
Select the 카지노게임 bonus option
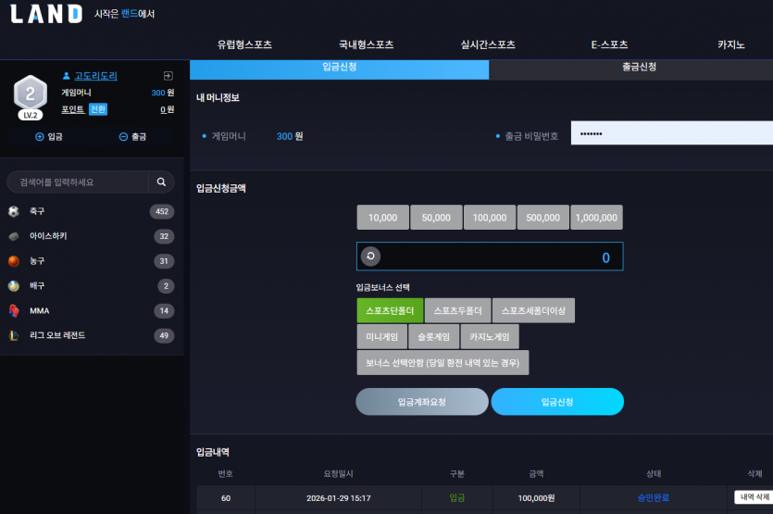pyautogui.click(x=490, y=336)
